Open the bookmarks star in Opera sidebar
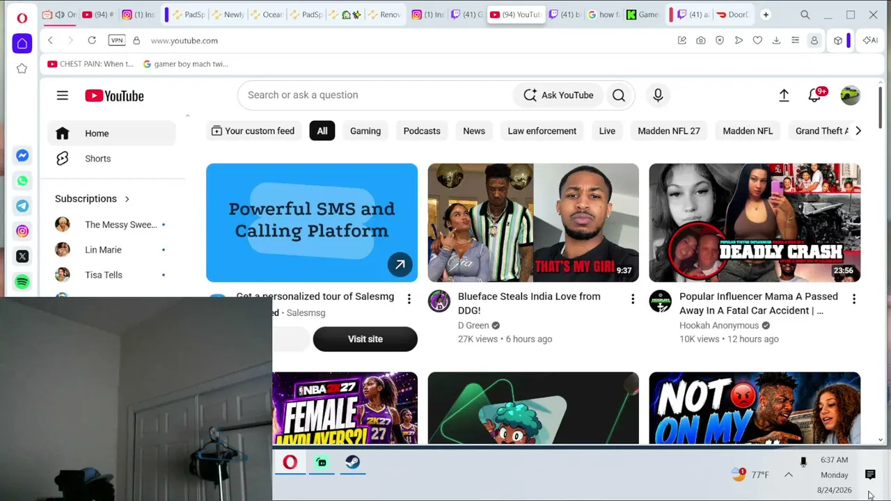The image size is (891, 501). coord(22,68)
